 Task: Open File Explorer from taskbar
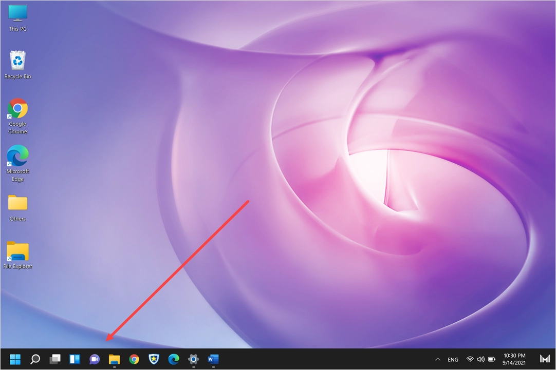114,359
